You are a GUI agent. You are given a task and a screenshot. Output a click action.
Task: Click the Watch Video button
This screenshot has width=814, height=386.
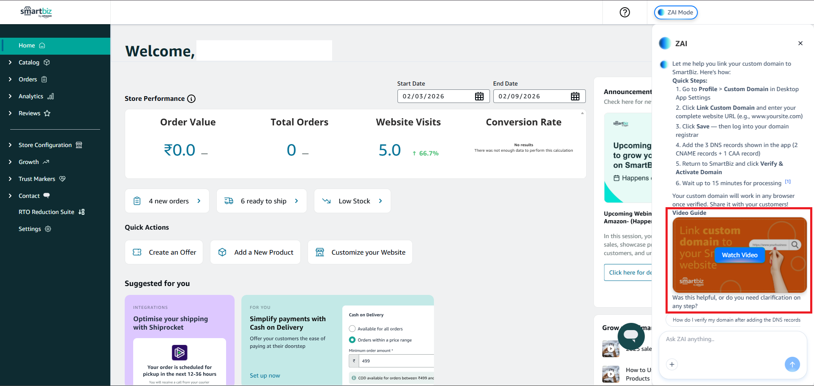[x=739, y=255]
